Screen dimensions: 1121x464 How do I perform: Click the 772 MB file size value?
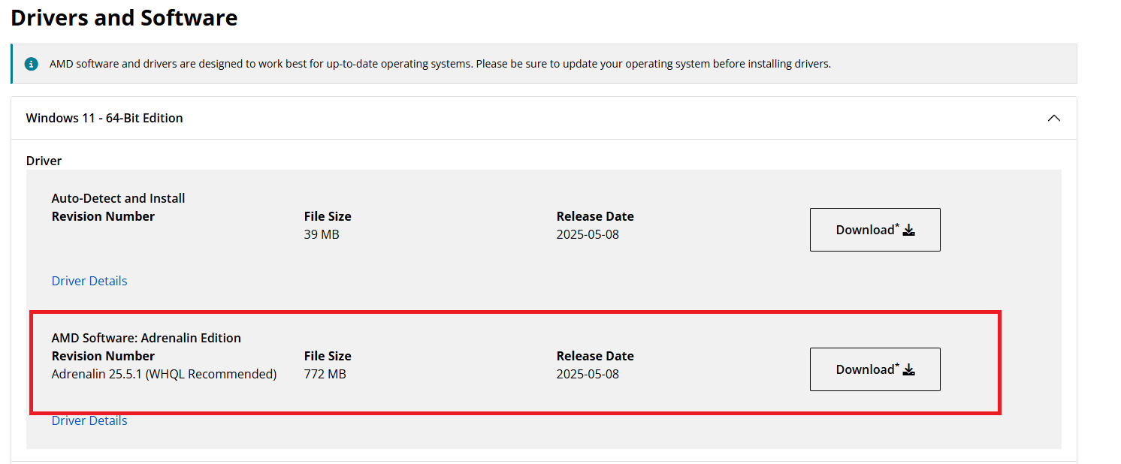325,374
